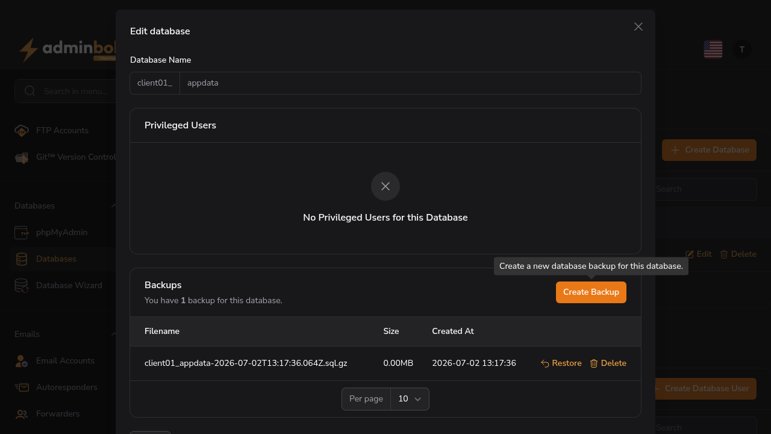Screen dimensions: 771x434
Task: Click the trash icon in backup row
Action: [594, 363]
